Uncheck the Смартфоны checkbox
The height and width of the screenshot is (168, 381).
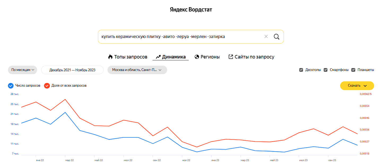pyautogui.click(x=326, y=70)
